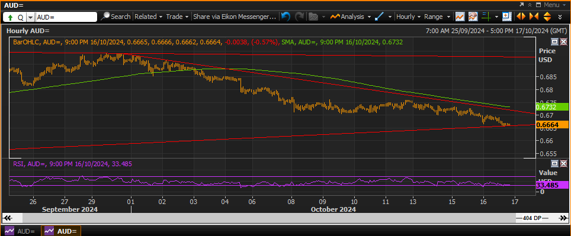This screenshot has height=236, width=571.
Task: Click the search magnifier icon
Action: (105, 17)
